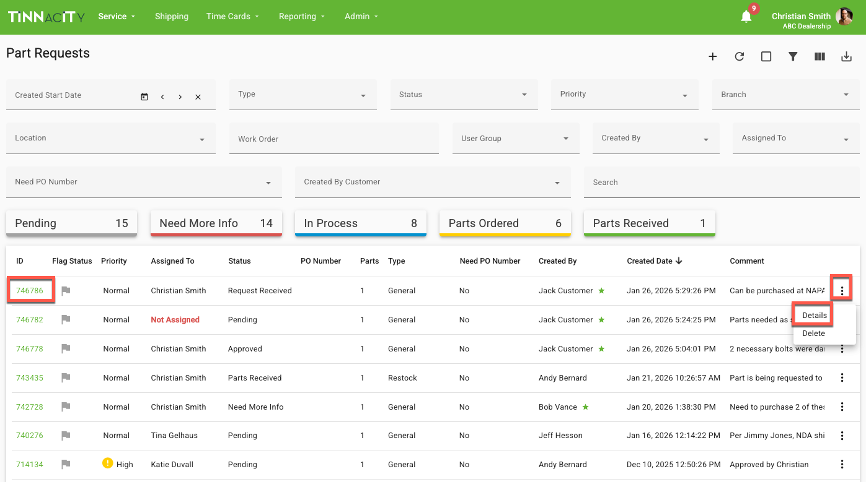Open the Priority filter dropdown
The height and width of the screenshot is (482, 866).
pyautogui.click(x=625, y=95)
